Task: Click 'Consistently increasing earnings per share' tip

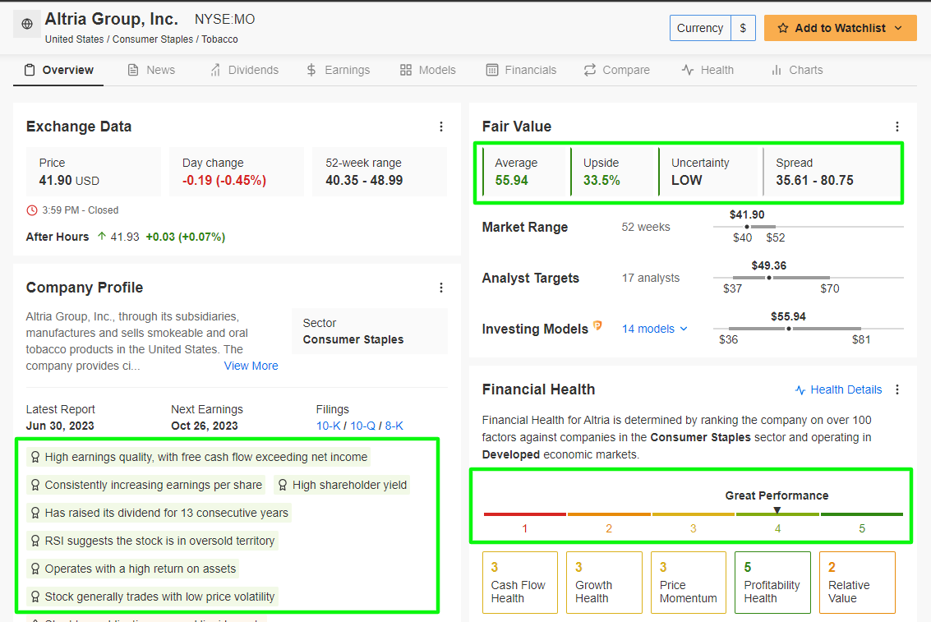Action: [146, 485]
